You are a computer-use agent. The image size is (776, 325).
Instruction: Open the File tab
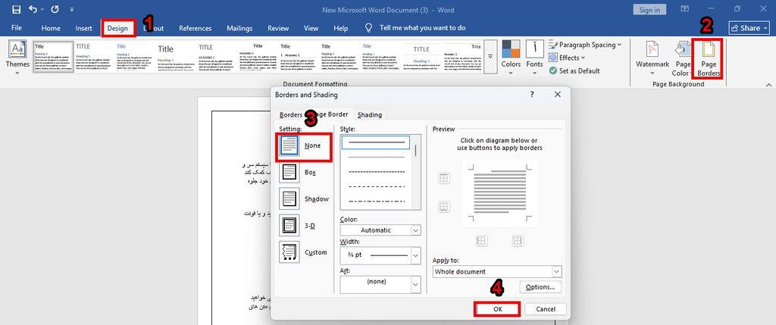[x=17, y=28]
